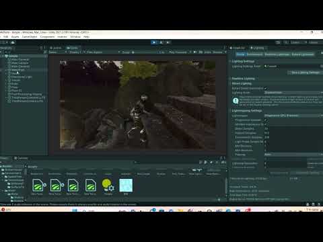Open the Layers dropdown in top toolbar
323x242 pixels.
[x=298, y=42]
